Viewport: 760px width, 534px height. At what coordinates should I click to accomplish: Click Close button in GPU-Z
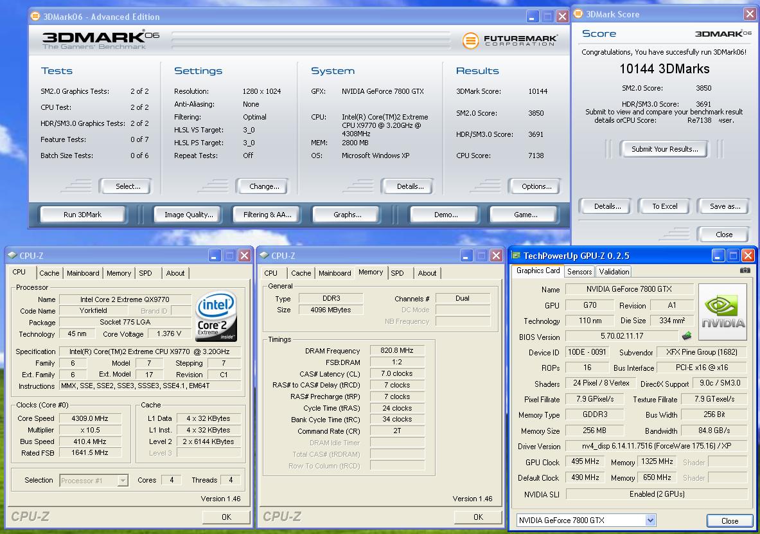[x=729, y=521]
